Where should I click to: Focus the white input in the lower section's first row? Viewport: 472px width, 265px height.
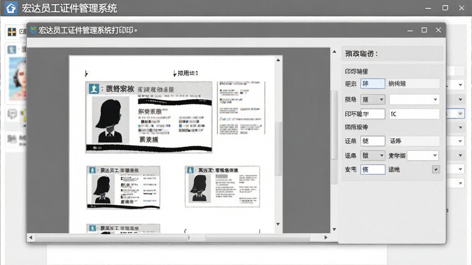pos(372,141)
